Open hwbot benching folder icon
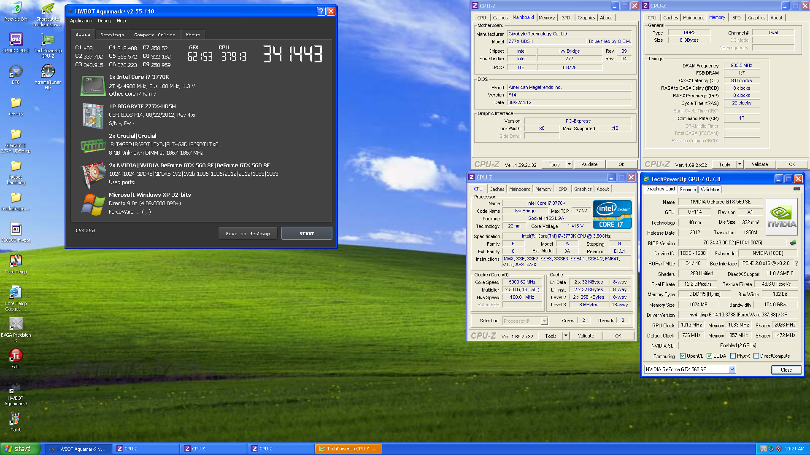This screenshot has height=455, width=810. tap(16, 172)
